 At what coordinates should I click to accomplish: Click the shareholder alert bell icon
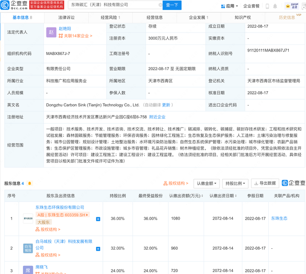click(30, 183)
